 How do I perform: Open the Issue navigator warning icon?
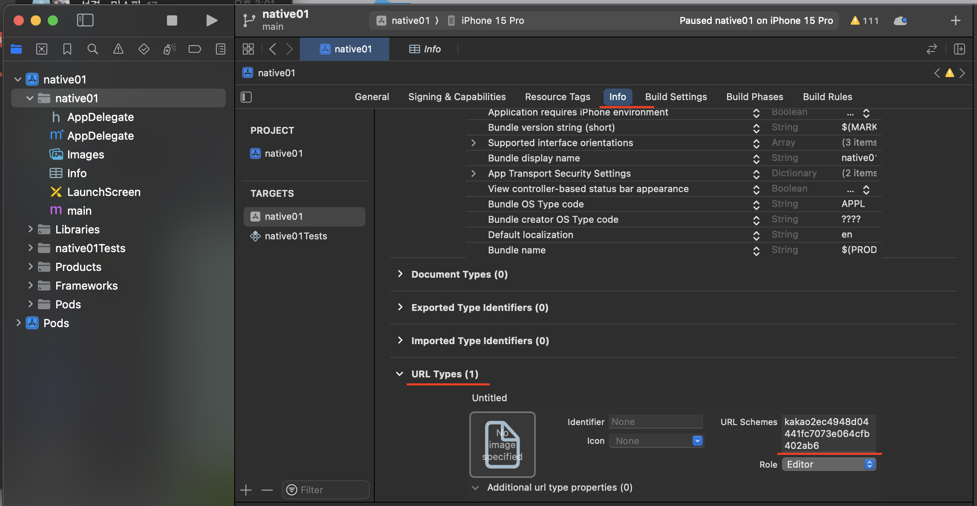[x=118, y=49]
